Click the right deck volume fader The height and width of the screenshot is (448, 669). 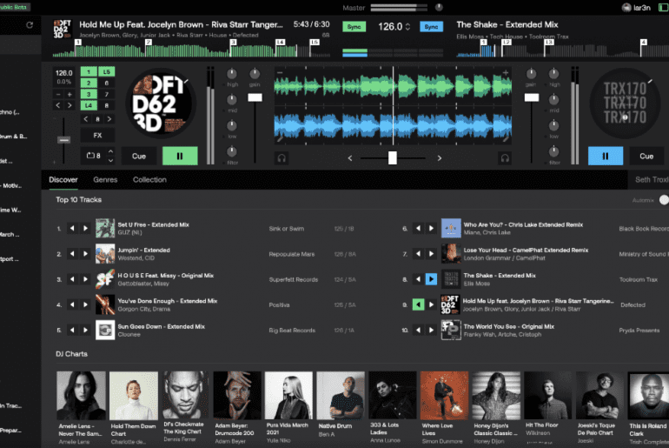click(x=532, y=97)
